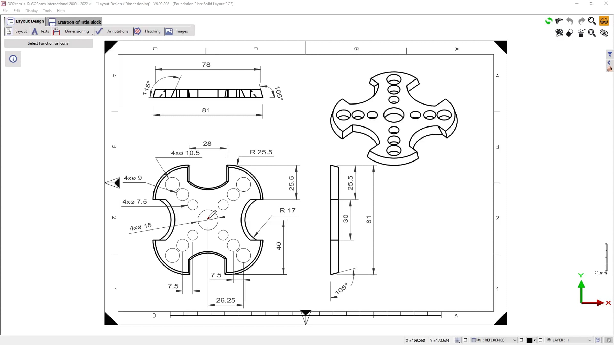Image resolution: width=614 pixels, height=345 pixels.
Task: Select the 40 vertical dimension
Action: point(279,246)
